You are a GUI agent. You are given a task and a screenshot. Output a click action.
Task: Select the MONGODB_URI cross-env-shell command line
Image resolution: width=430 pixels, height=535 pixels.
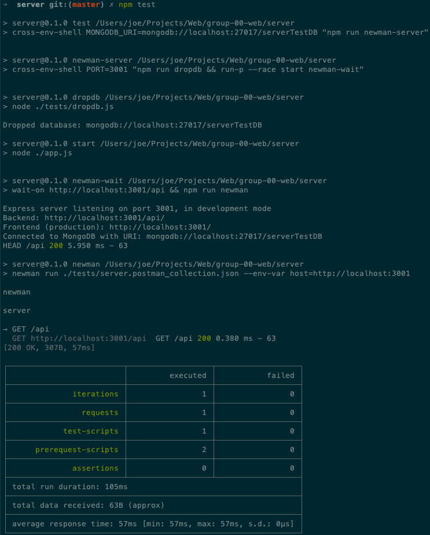[x=215, y=33]
